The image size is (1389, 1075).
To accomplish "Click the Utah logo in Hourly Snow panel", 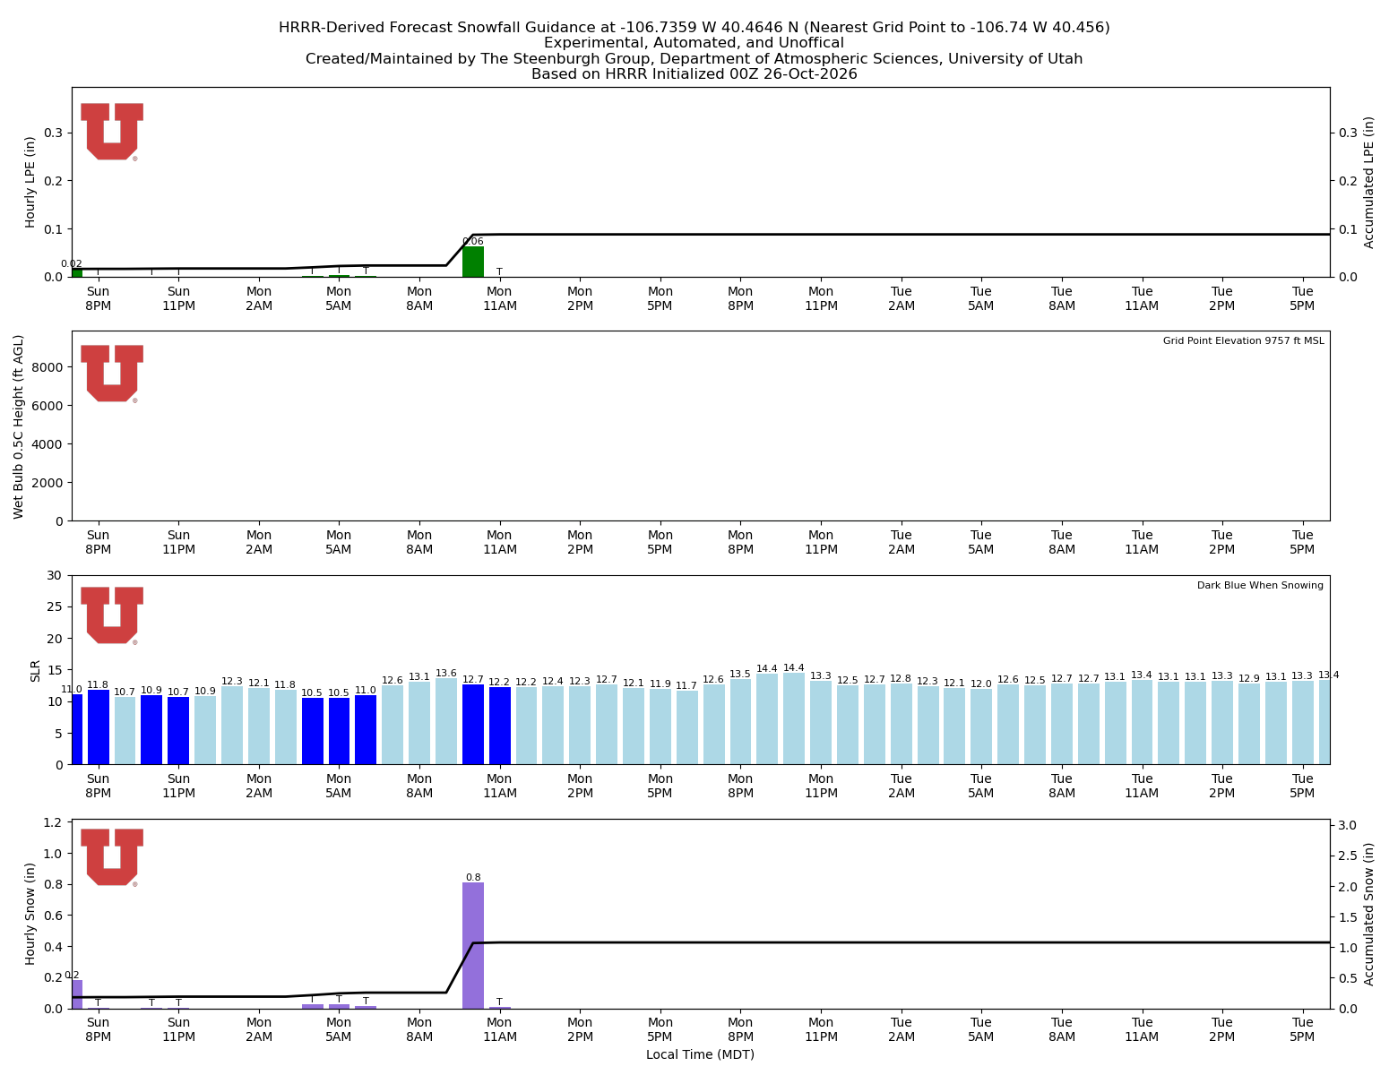I will (x=112, y=857).
